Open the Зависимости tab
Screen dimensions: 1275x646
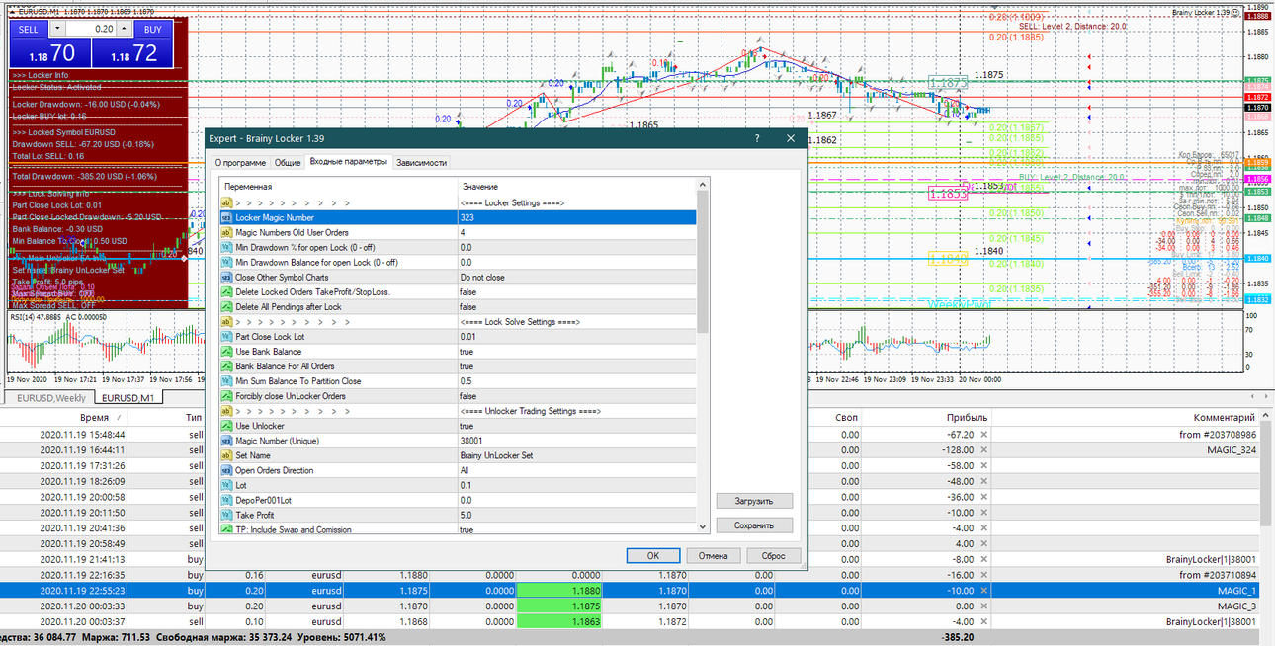[422, 162]
